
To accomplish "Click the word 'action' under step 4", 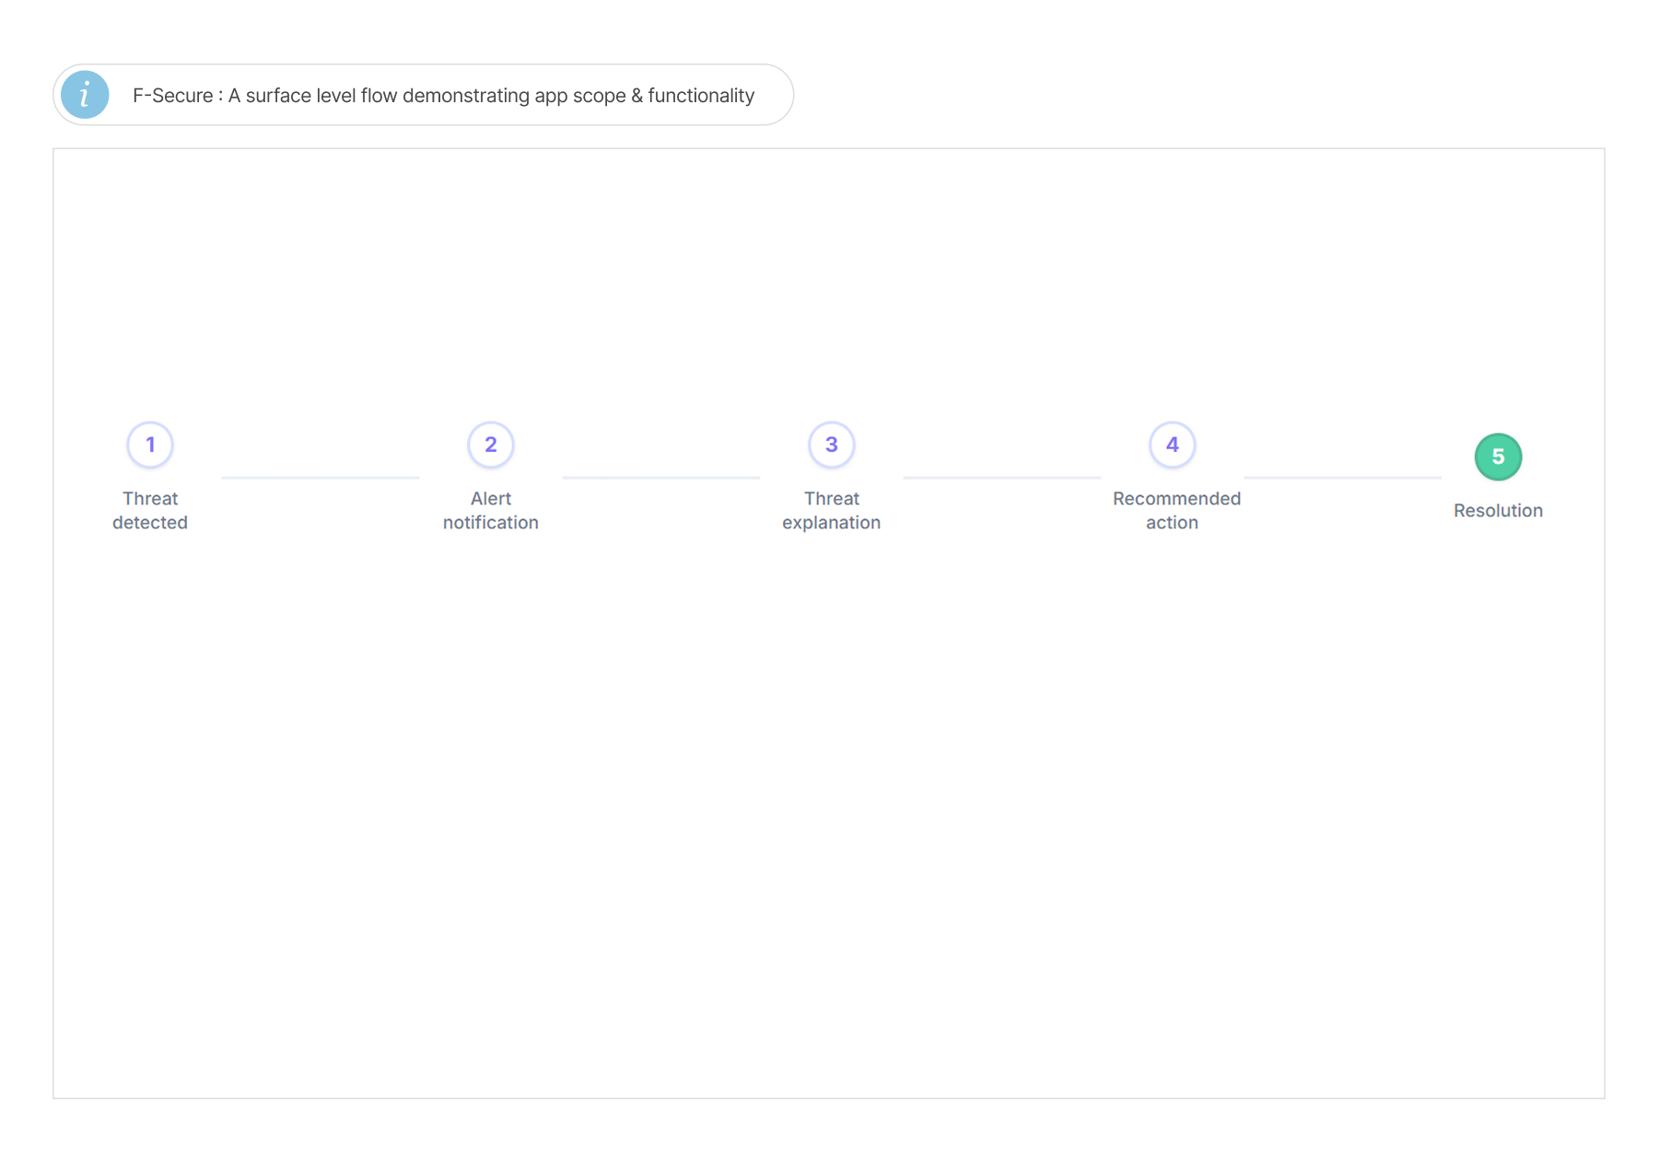I will [x=1172, y=522].
